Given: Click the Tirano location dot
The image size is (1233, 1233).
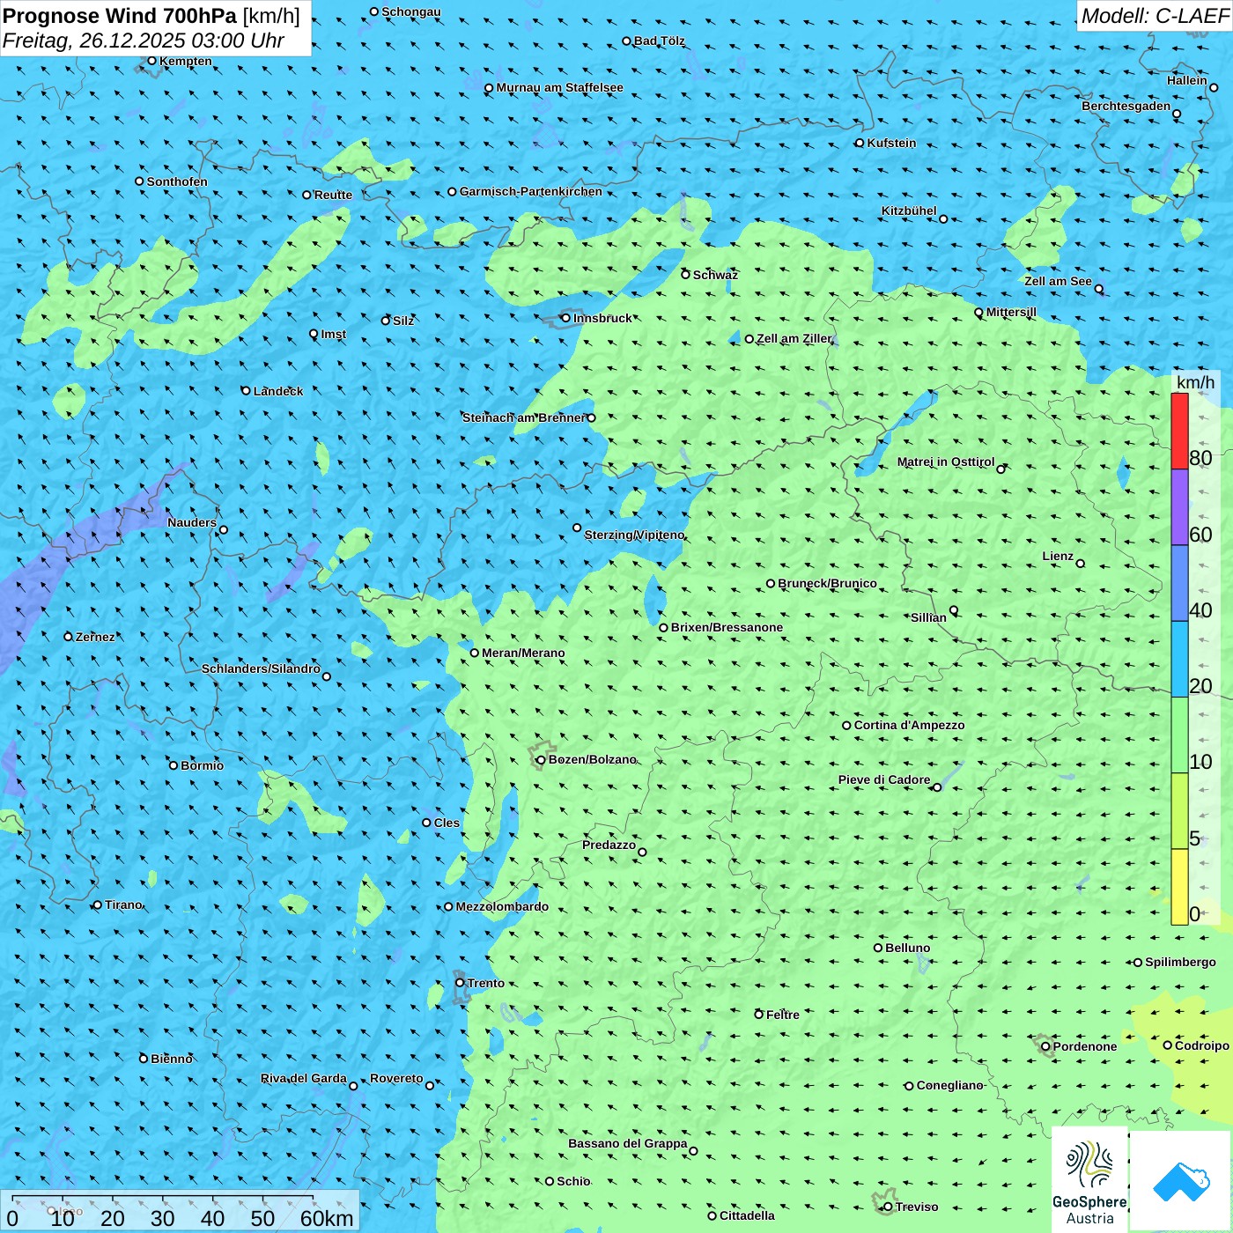Looking at the screenshot, I should 98,904.
